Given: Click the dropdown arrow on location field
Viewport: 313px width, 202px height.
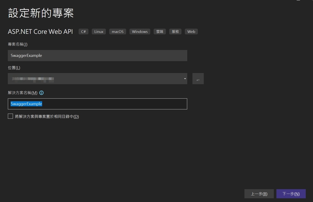Looking at the screenshot, I should tap(185, 79).
